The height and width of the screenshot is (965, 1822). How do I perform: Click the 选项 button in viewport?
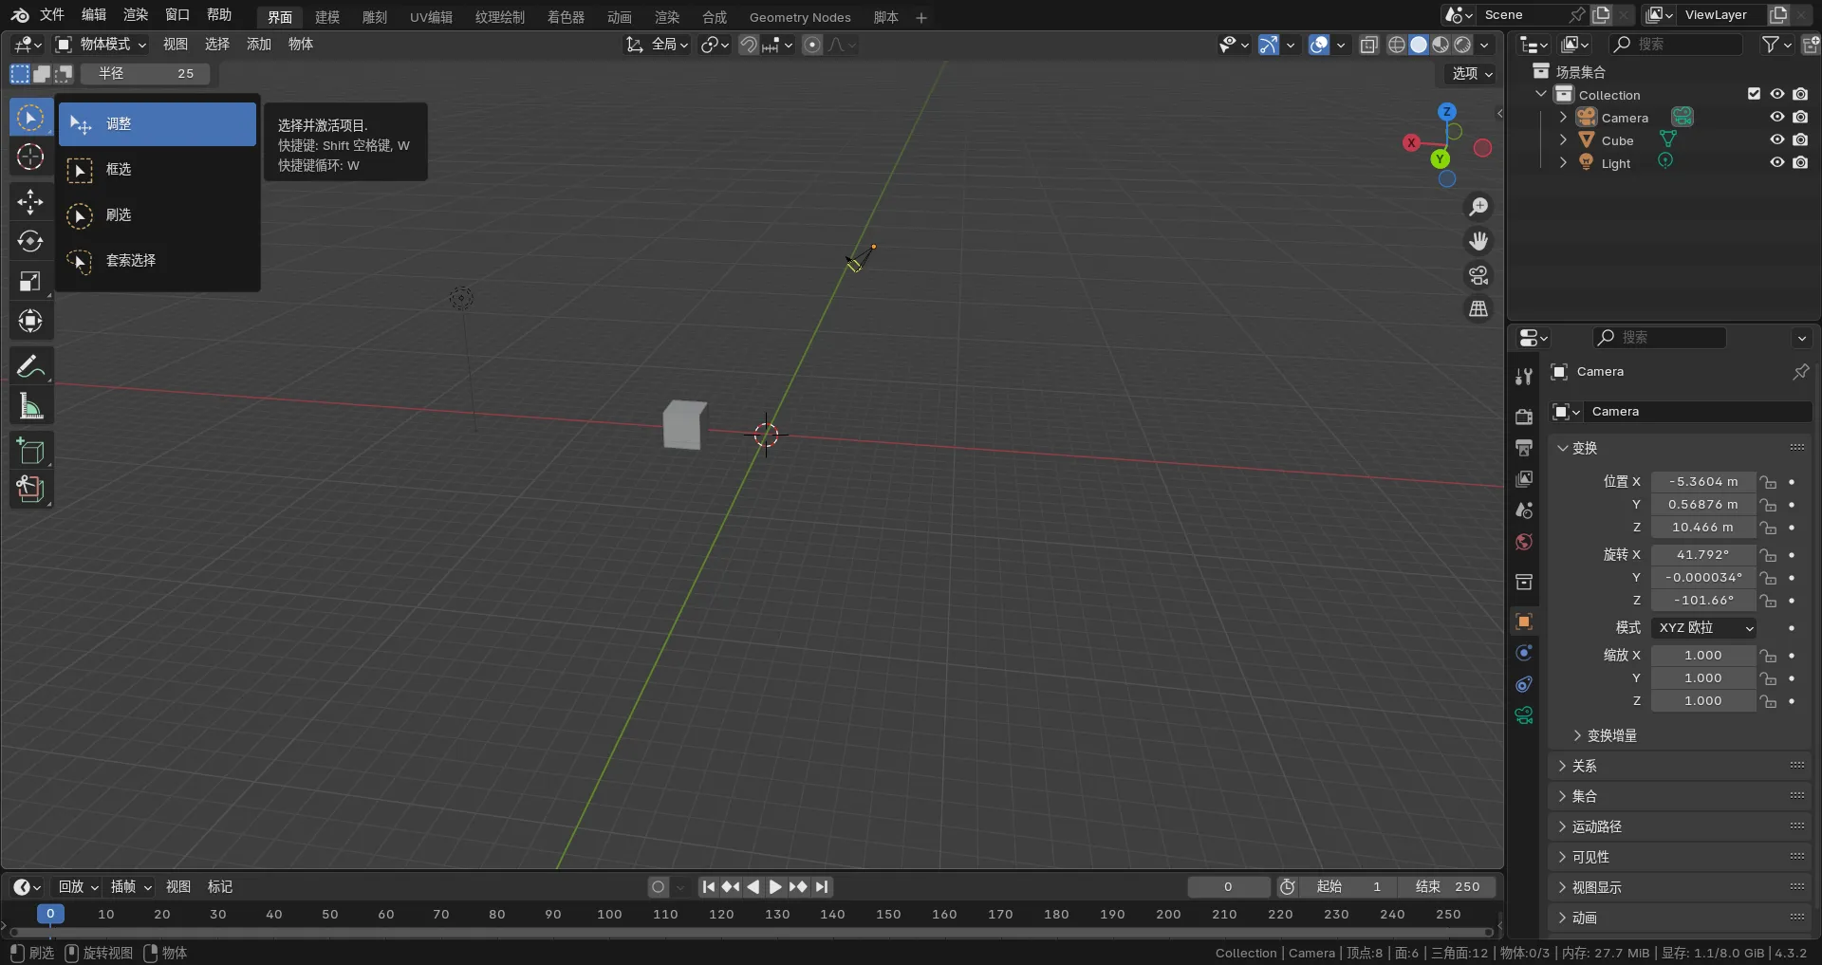1471,73
